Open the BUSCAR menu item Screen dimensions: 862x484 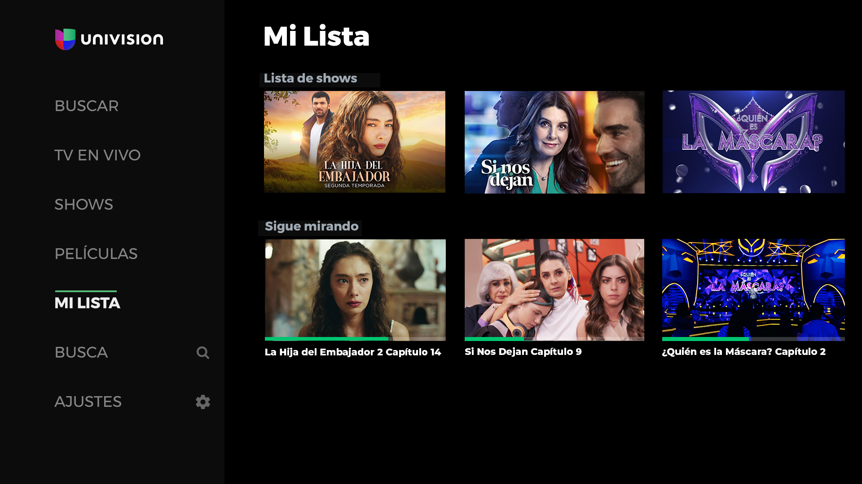click(x=87, y=106)
